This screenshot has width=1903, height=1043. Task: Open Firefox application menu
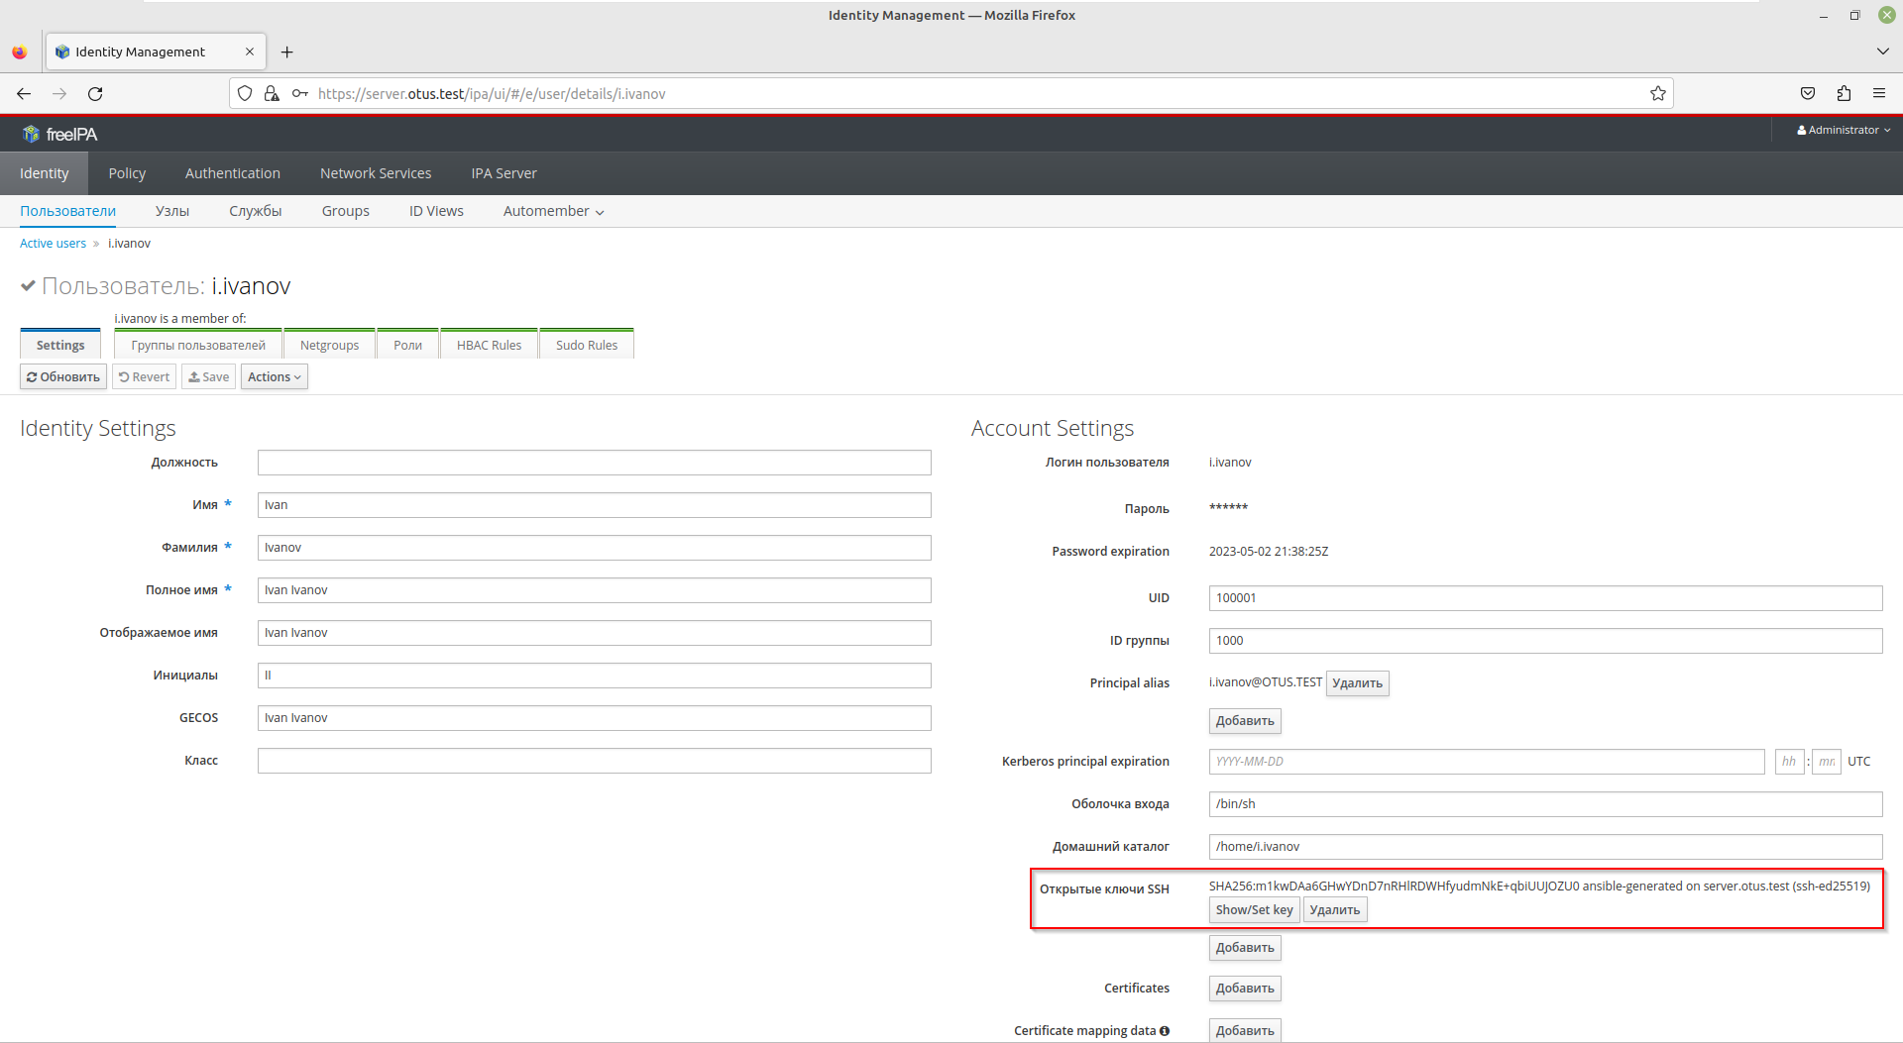coord(1879,93)
